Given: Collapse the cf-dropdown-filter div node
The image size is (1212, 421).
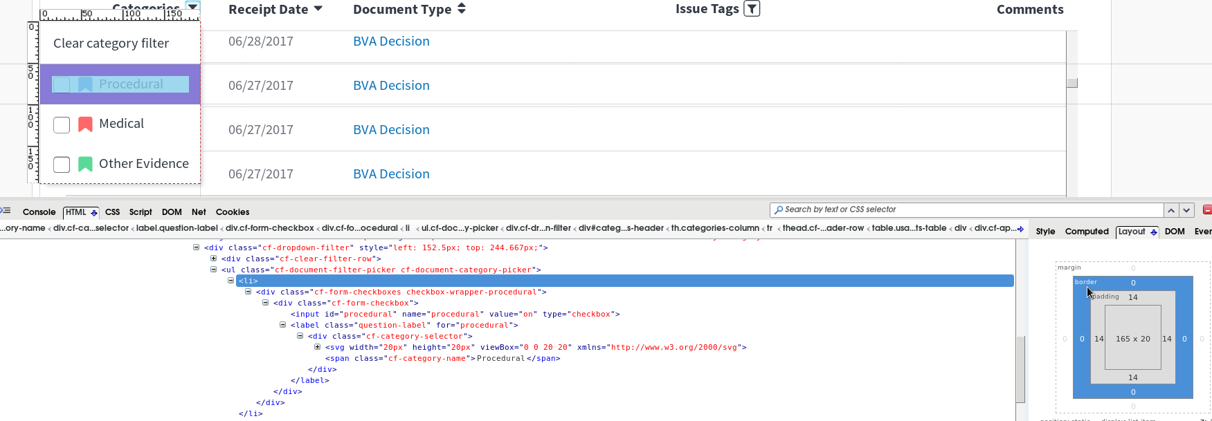Looking at the screenshot, I should tap(197, 247).
